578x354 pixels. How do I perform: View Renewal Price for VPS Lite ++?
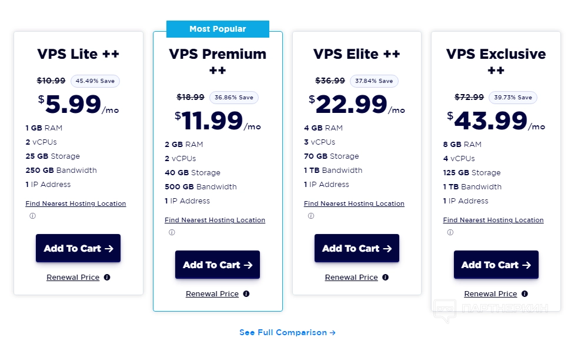(73, 278)
